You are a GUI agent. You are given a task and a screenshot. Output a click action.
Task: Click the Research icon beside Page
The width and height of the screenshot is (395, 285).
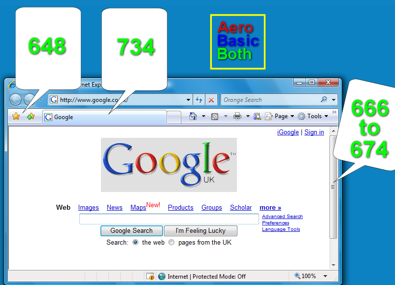(x=257, y=116)
